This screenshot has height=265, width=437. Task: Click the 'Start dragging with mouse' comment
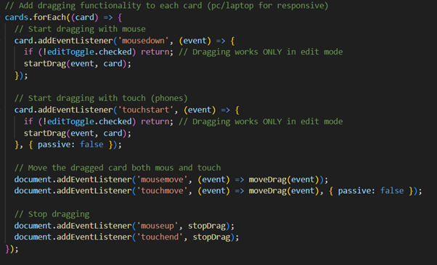tap(80, 29)
